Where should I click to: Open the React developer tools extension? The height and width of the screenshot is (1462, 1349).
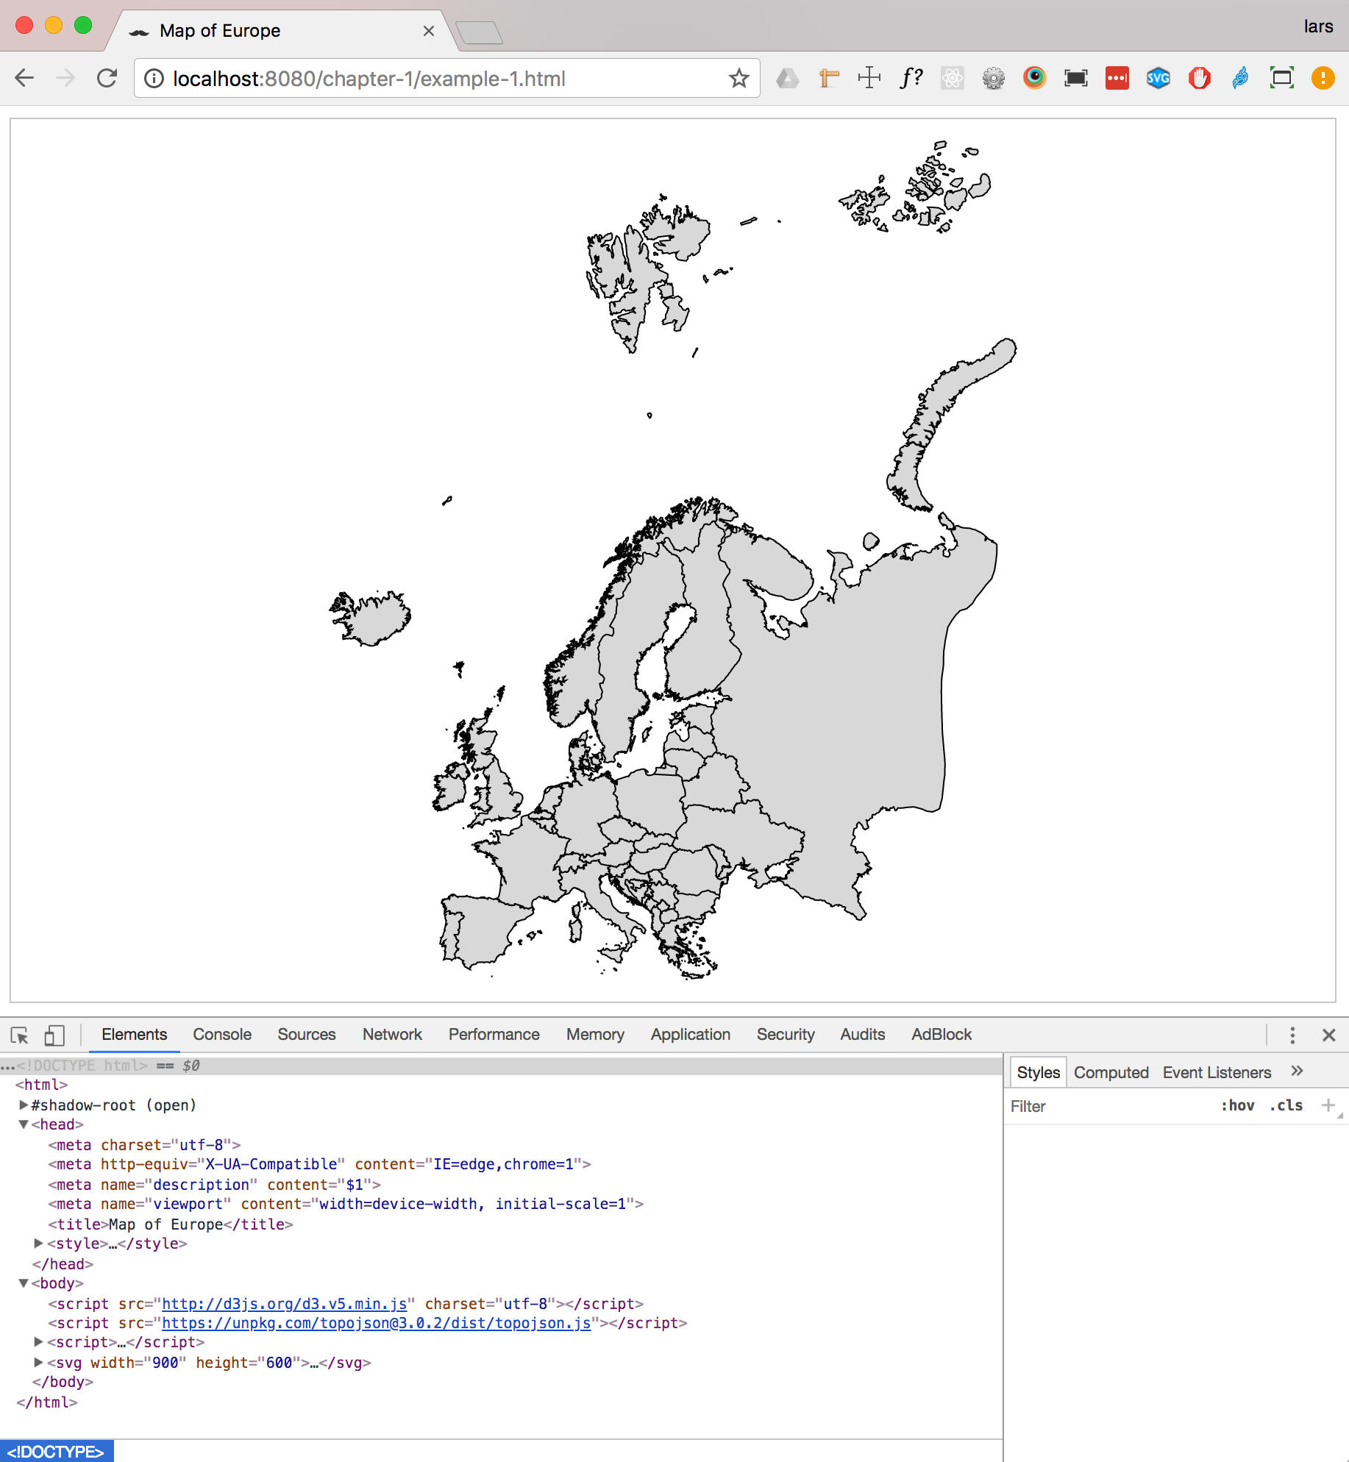(x=952, y=78)
